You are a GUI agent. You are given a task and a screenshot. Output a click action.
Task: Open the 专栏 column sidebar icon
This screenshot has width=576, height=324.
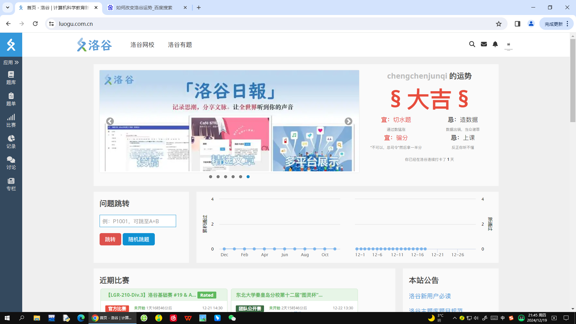pos(11,184)
